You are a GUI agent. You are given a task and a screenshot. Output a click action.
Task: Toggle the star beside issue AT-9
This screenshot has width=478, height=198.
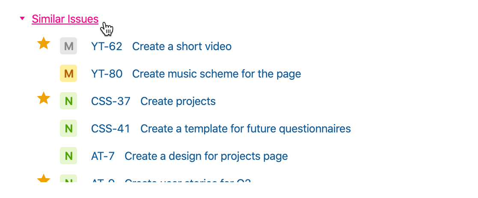click(44, 179)
